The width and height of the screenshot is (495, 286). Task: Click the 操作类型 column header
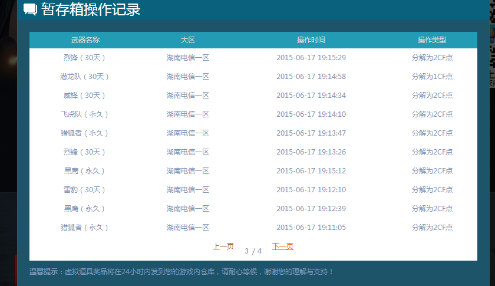(432, 40)
